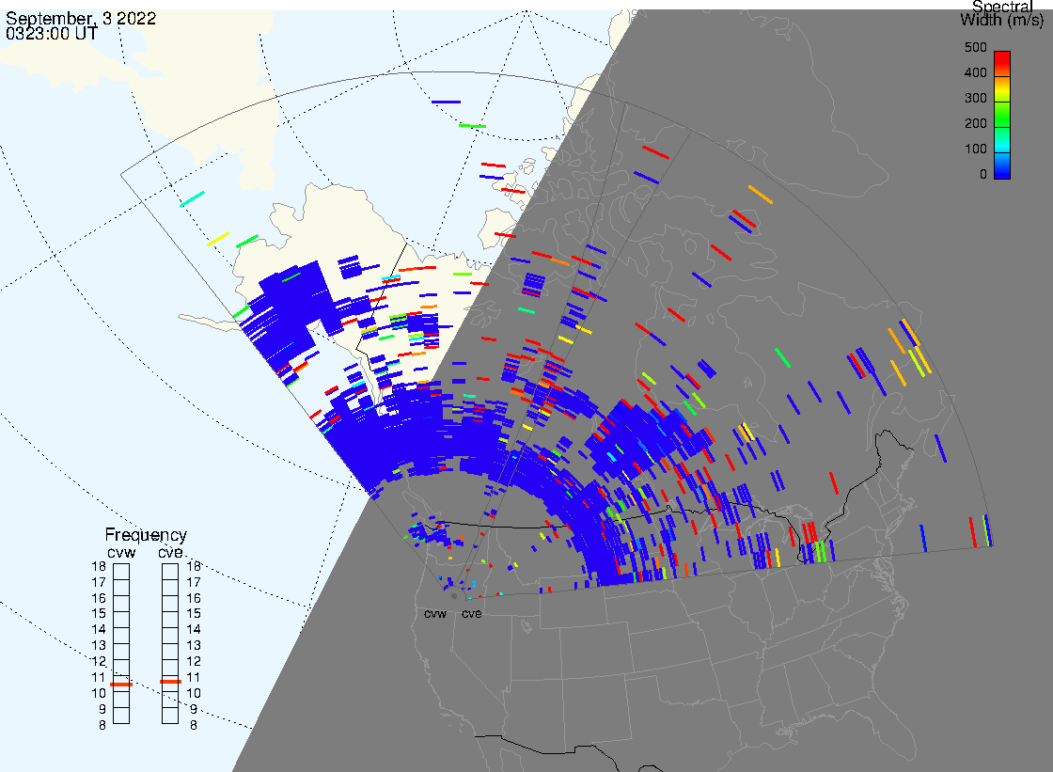
Task: Click the '8' label on the cvw frequency scale
Action: (x=102, y=726)
